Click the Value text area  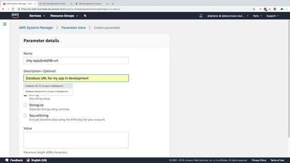[76, 140]
